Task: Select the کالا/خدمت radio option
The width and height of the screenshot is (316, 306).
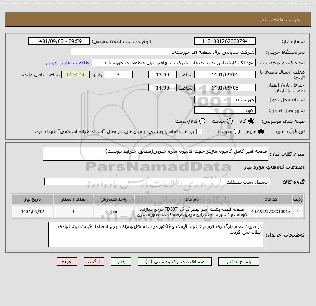Action: pyautogui.click(x=202, y=121)
